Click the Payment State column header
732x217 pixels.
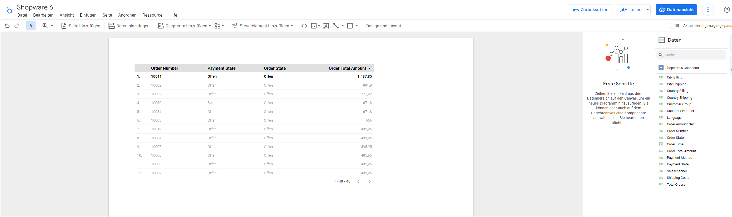(x=221, y=68)
